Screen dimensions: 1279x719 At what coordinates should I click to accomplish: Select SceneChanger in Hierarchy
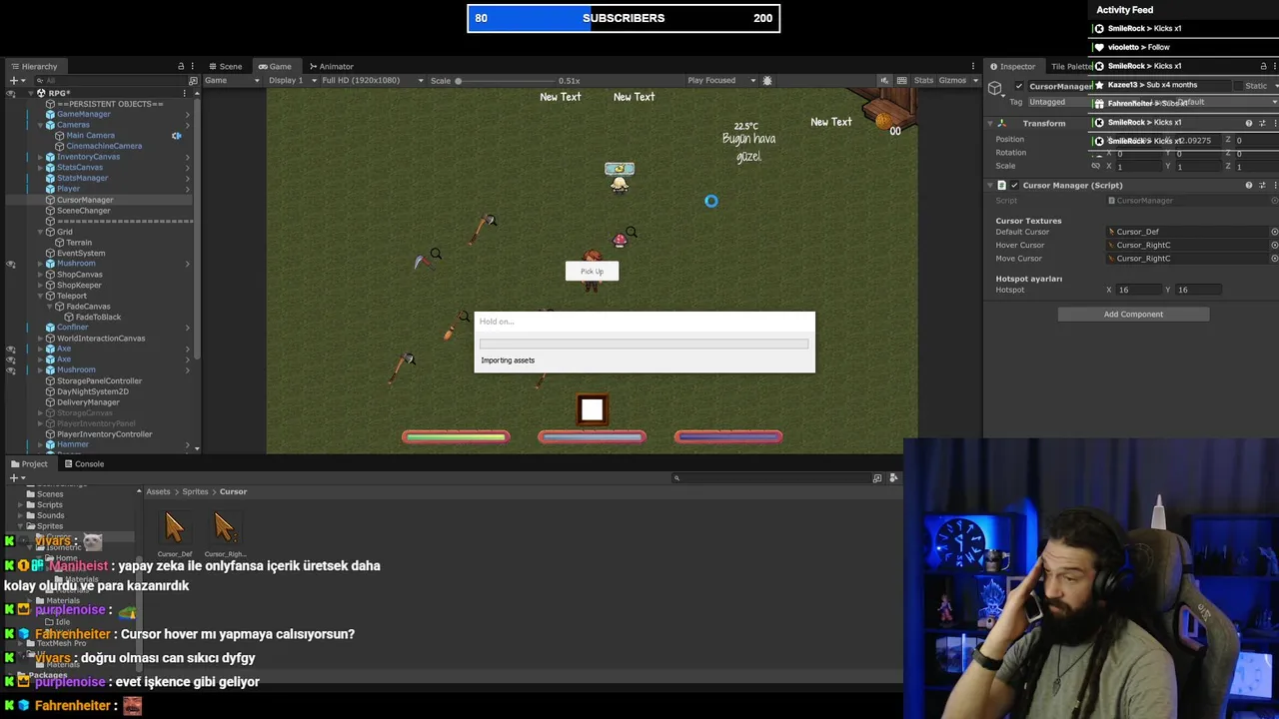84,211
